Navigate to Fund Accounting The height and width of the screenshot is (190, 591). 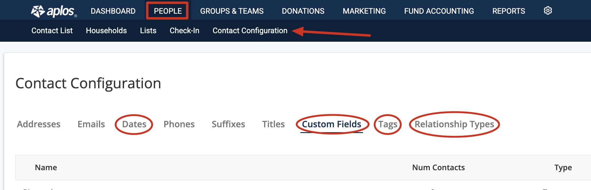[x=439, y=11]
